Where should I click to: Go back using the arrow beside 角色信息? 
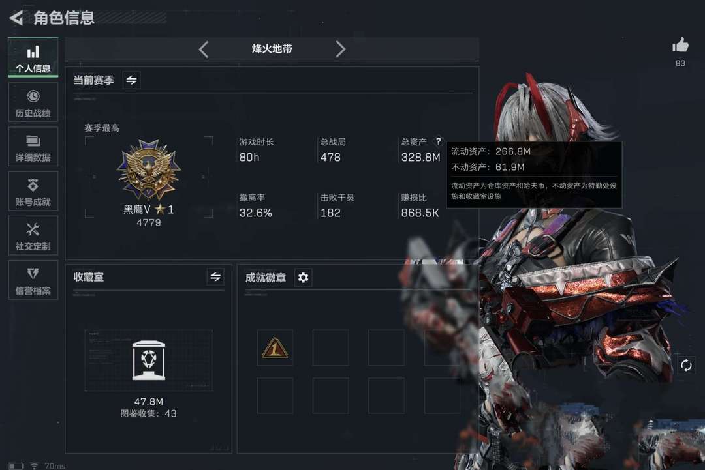[x=16, y=18]
